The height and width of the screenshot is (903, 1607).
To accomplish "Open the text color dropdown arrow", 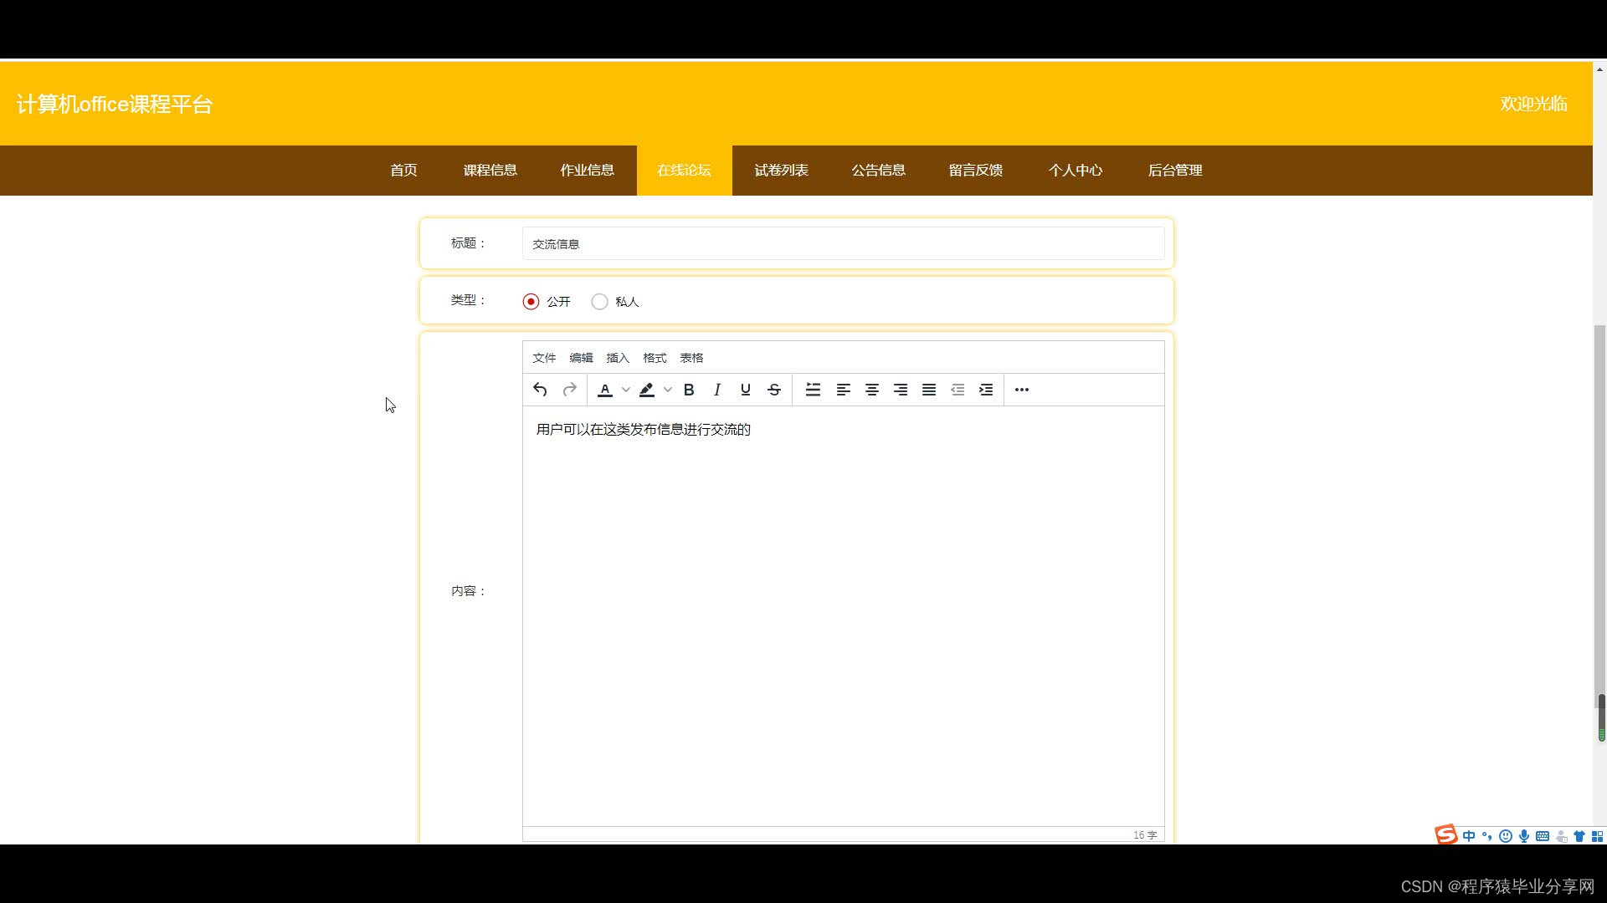I will (626, 390).
